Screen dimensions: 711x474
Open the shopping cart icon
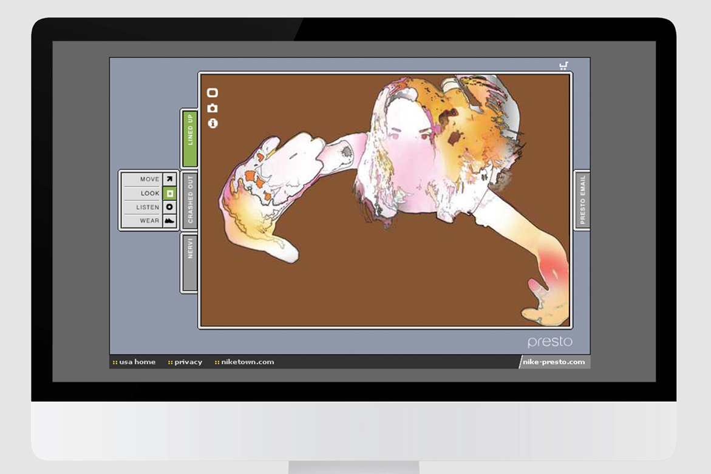pyautogui.click(x=563, y=66)
